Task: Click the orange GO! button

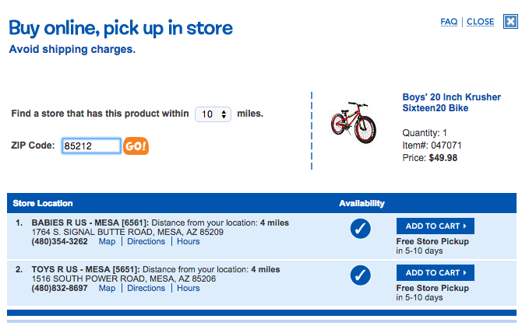Action: pos(136,145)
